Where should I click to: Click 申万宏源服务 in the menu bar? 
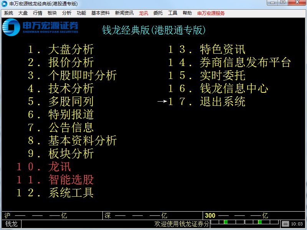coord(211,13)
